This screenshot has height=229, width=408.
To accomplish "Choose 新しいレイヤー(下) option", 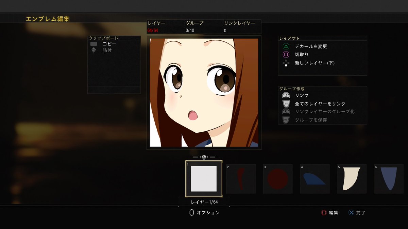I will 315,63.
